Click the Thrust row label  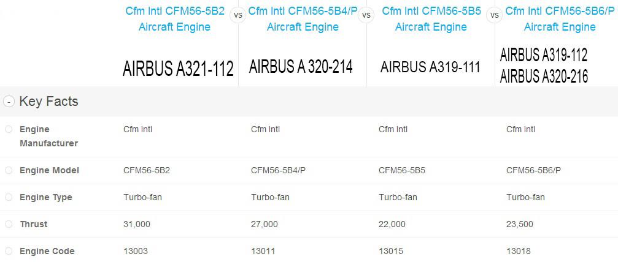point(34,224)
